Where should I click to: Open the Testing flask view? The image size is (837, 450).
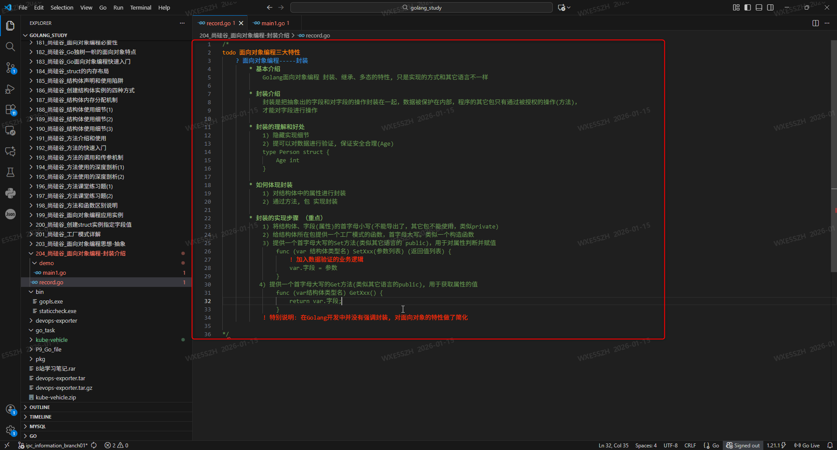pyautogui.click(x=10, y=172)
